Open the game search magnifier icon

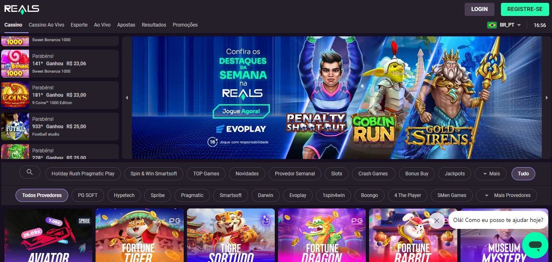point(30,172)
